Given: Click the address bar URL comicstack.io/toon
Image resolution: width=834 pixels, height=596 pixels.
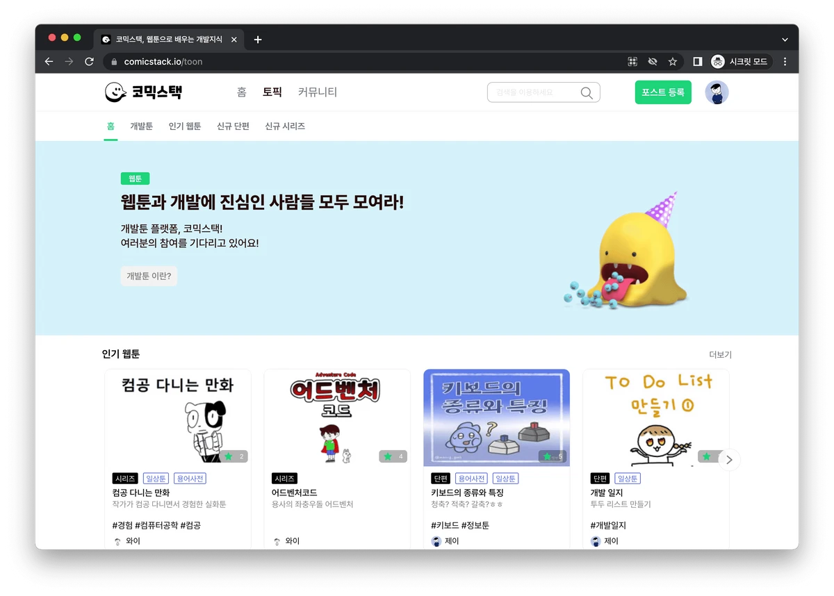Looking at the screenshot, I should point(163,61).
